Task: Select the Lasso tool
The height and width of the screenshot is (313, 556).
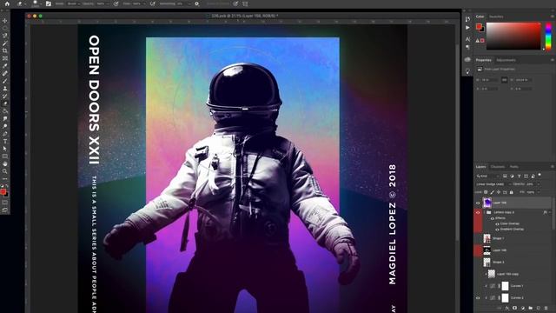Action: click(5, 36)
